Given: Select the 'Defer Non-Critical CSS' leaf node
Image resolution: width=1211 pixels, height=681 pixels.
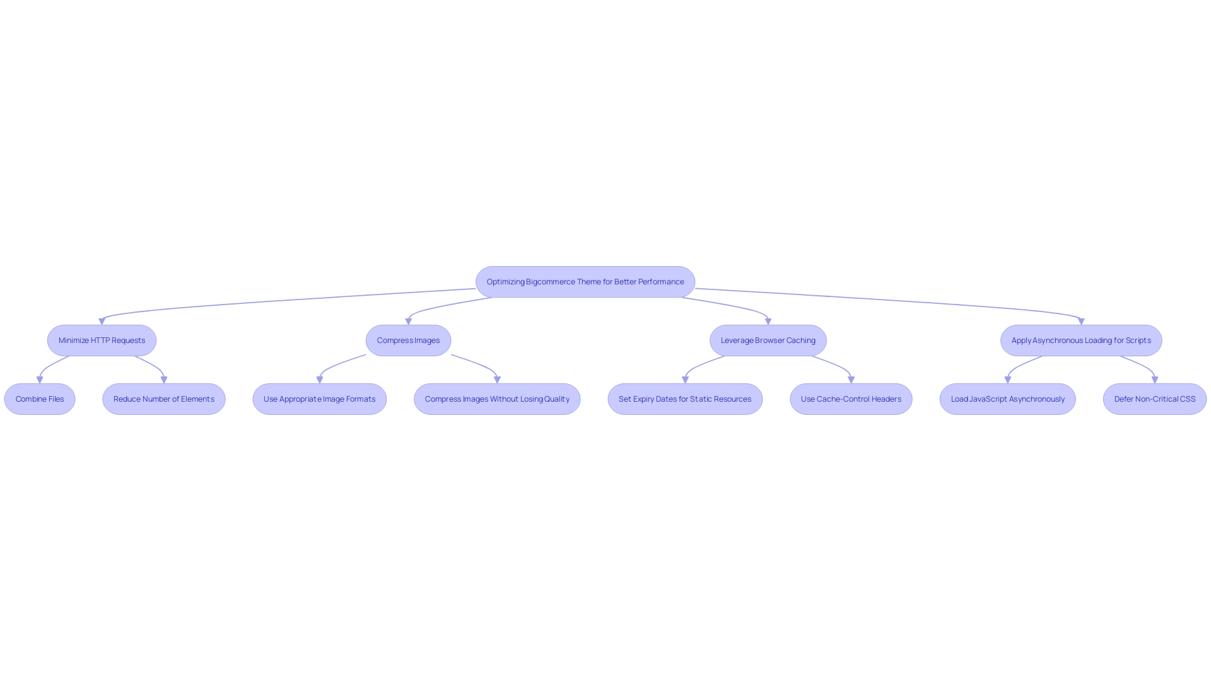Looking at the screenshot, I should point(1154,399).
